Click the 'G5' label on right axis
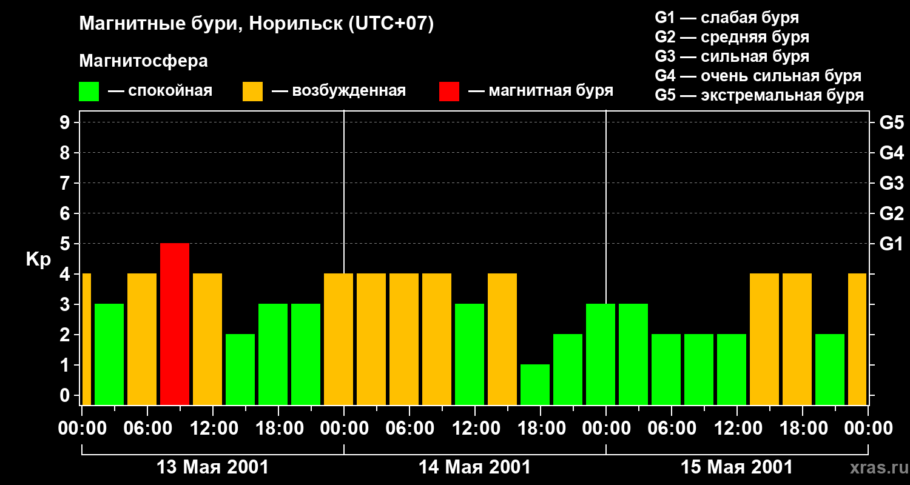 891,123
